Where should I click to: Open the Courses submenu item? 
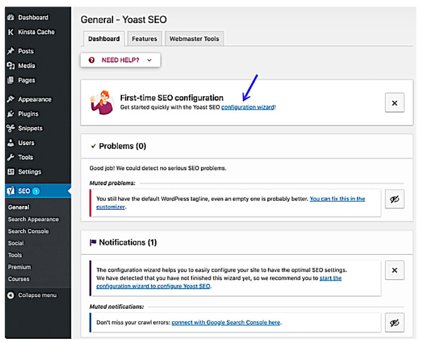(x=19, y=279)
